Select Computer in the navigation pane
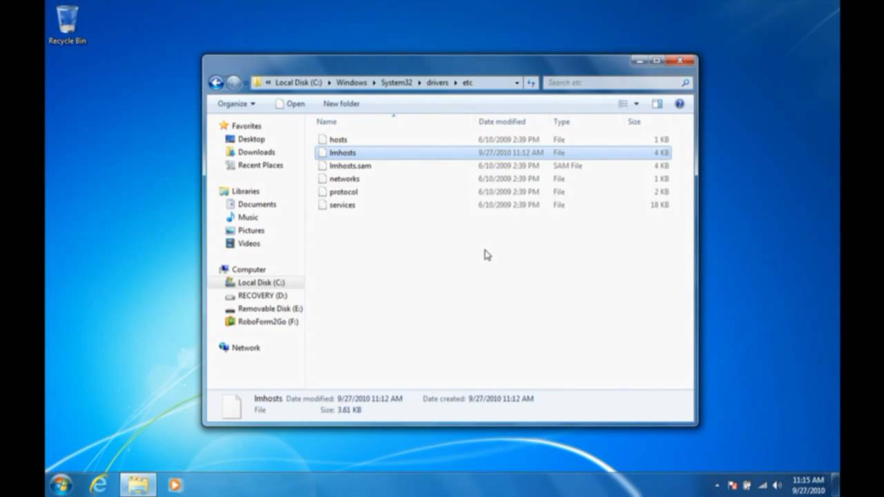This screenshot has height=497, width=884. pyautogui.click(x=249, y=270)
